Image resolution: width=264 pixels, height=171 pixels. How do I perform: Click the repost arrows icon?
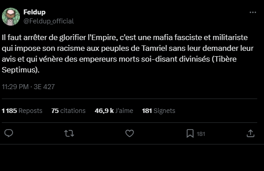[69, 133]
